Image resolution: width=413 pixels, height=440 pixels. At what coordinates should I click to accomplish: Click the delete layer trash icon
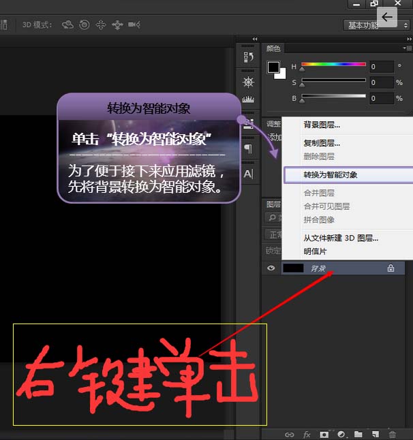tap(392, 434)
